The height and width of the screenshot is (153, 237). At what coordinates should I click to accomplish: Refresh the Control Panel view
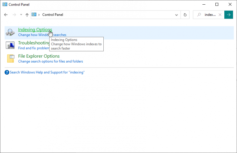(185, 15)
